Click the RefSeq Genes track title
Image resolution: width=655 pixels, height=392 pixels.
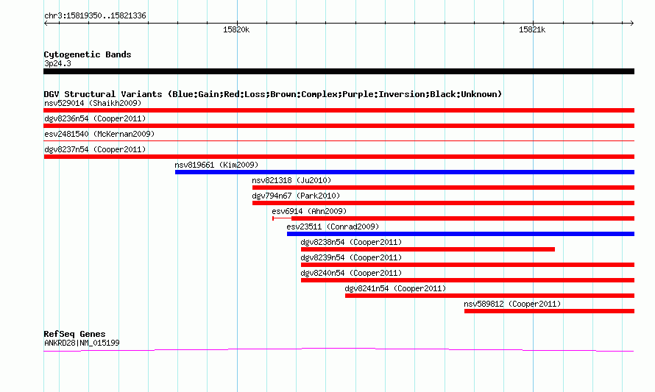74,334
